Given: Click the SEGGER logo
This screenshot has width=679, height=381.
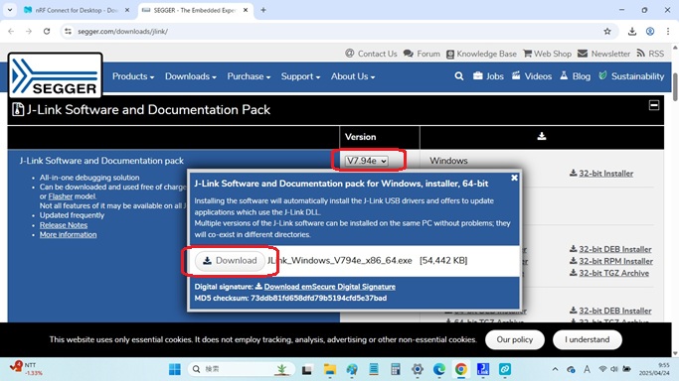Looking at the screenshot, I should [55, 75].
